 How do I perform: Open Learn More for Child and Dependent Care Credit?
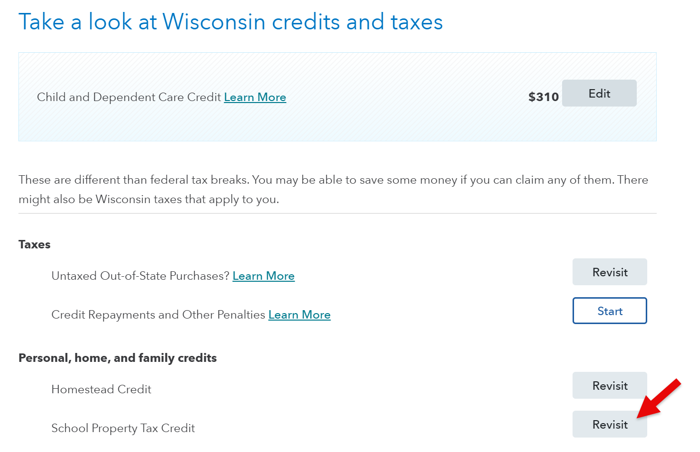[x=255, y=97]
